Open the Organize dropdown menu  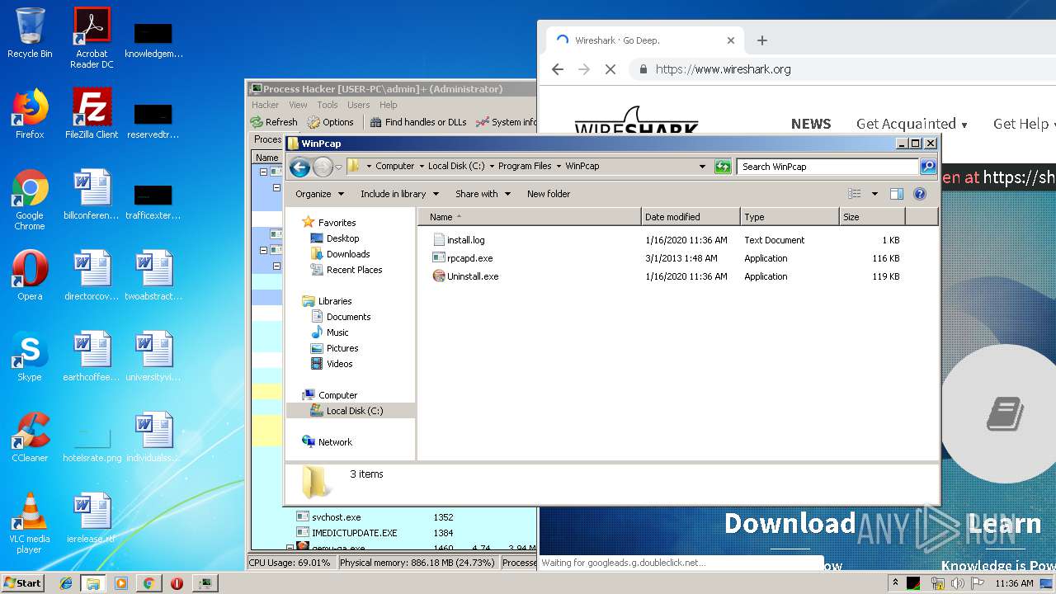pos(319,194)
